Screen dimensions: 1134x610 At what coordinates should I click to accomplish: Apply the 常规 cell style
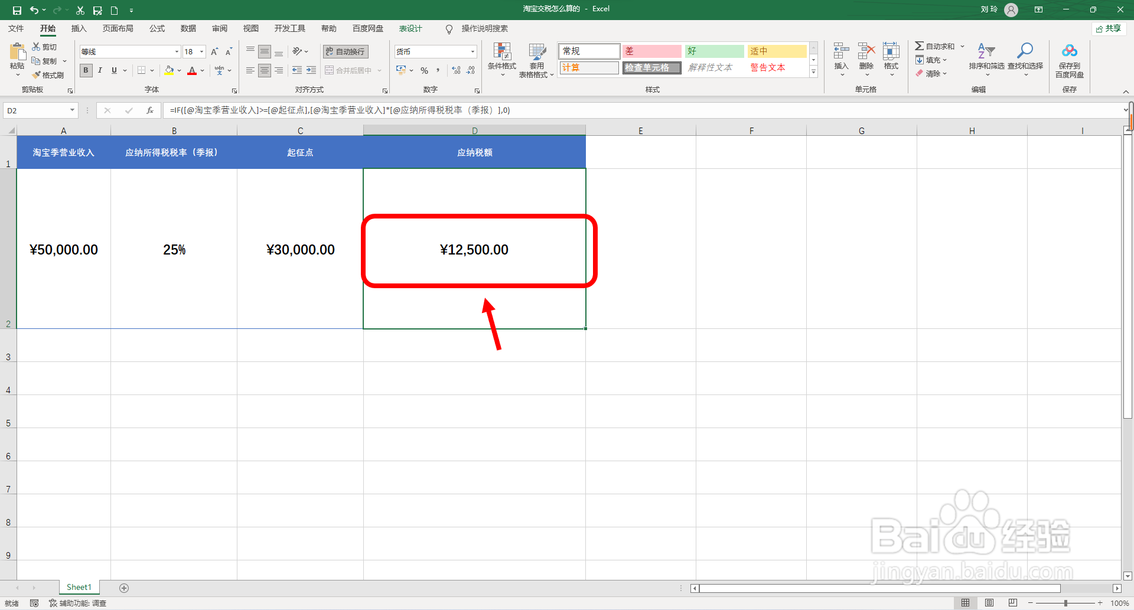[x=589, y=51]
